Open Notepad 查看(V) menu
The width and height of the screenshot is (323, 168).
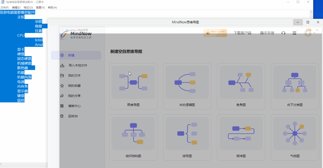point(40,7)
